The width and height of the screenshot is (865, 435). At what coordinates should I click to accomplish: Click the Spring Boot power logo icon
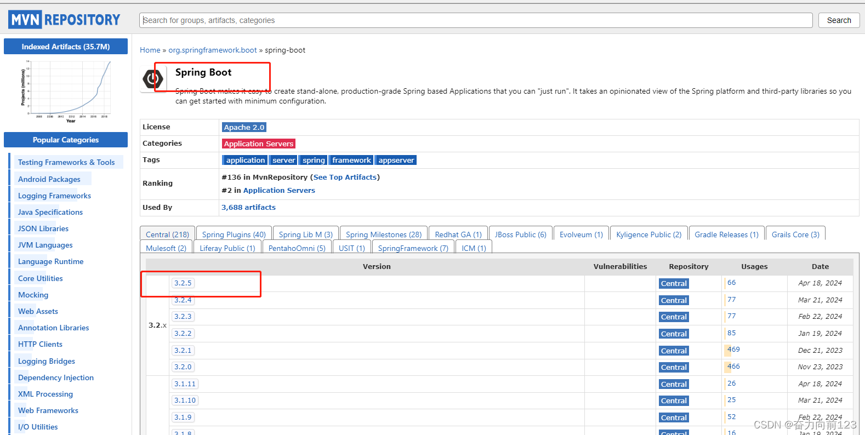[x=152, y=79]
